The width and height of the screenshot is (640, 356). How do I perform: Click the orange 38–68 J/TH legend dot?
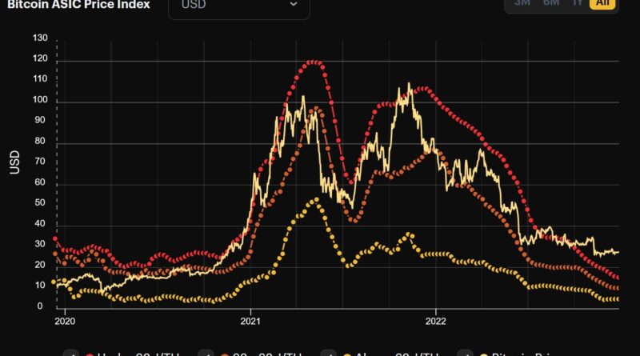click(x=223, y=353)
